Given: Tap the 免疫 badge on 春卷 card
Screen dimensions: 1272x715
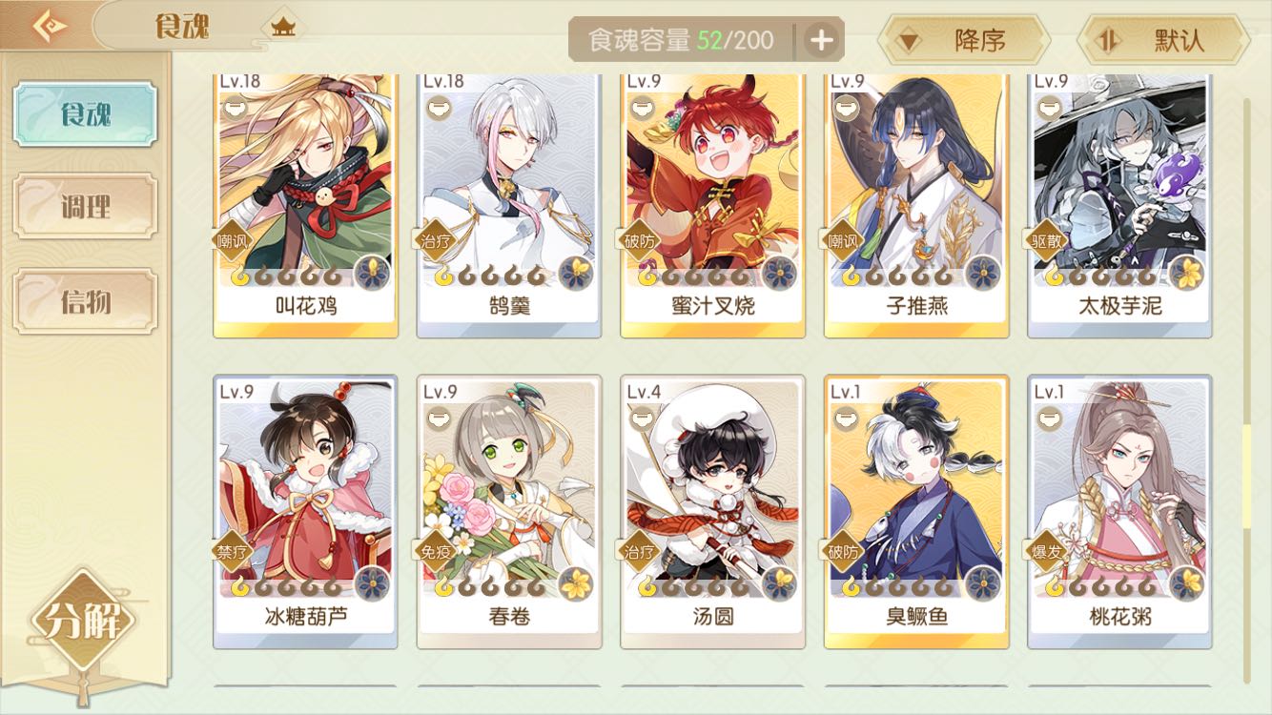Looking at the screenshot, I should point(435,551).
